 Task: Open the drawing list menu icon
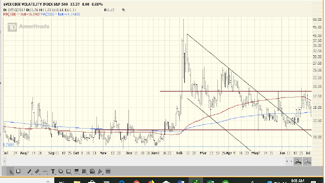tap(108, 171)
